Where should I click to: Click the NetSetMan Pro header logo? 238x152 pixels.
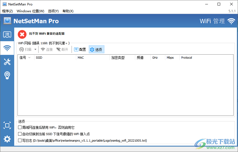tap(7, 21)
